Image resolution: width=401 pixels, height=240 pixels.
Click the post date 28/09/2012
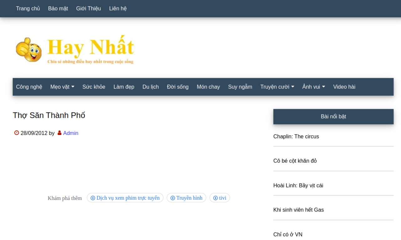(34, 133)
